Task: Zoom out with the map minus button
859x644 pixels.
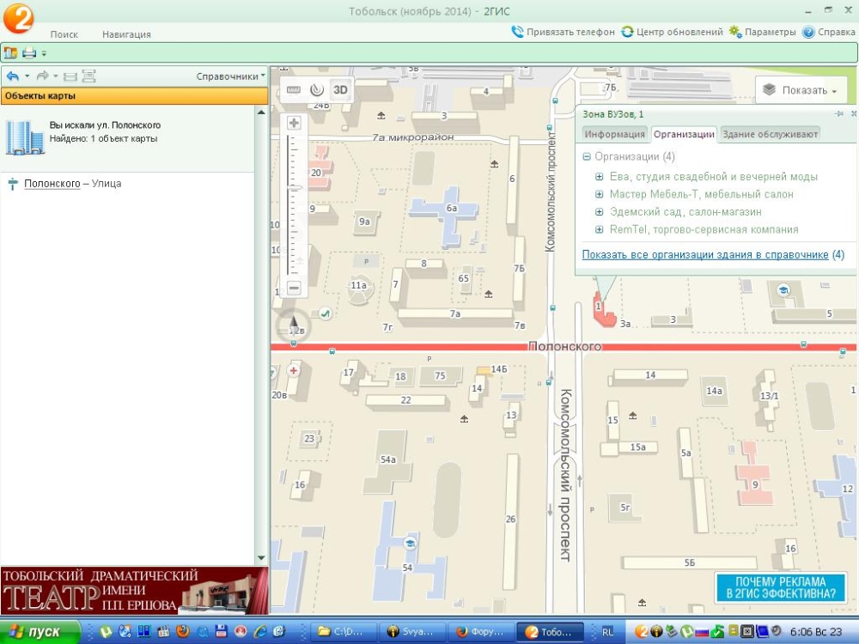Action: 294,288
